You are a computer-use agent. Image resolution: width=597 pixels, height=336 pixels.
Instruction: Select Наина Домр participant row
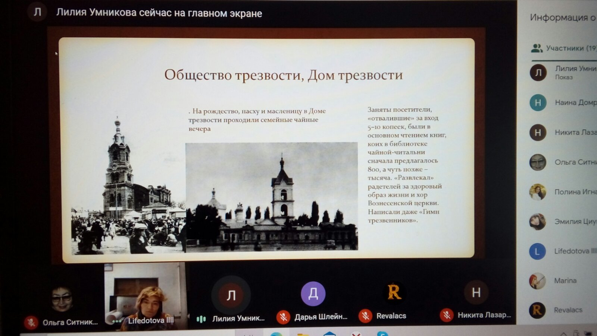tap(563, 102)
